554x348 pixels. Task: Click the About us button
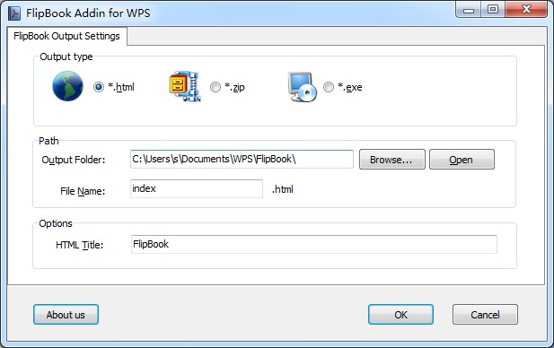tap(66, 315)
